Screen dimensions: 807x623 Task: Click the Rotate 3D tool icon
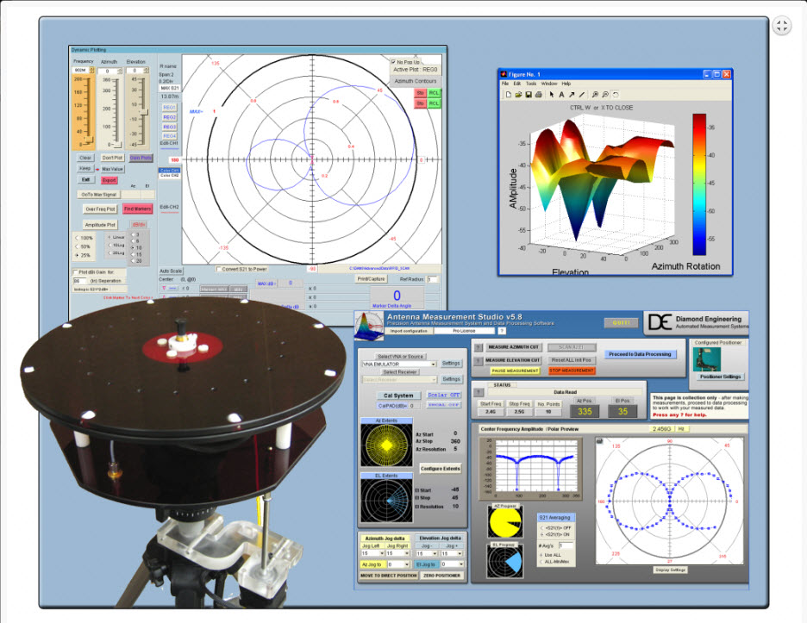[x=615, y=95]
